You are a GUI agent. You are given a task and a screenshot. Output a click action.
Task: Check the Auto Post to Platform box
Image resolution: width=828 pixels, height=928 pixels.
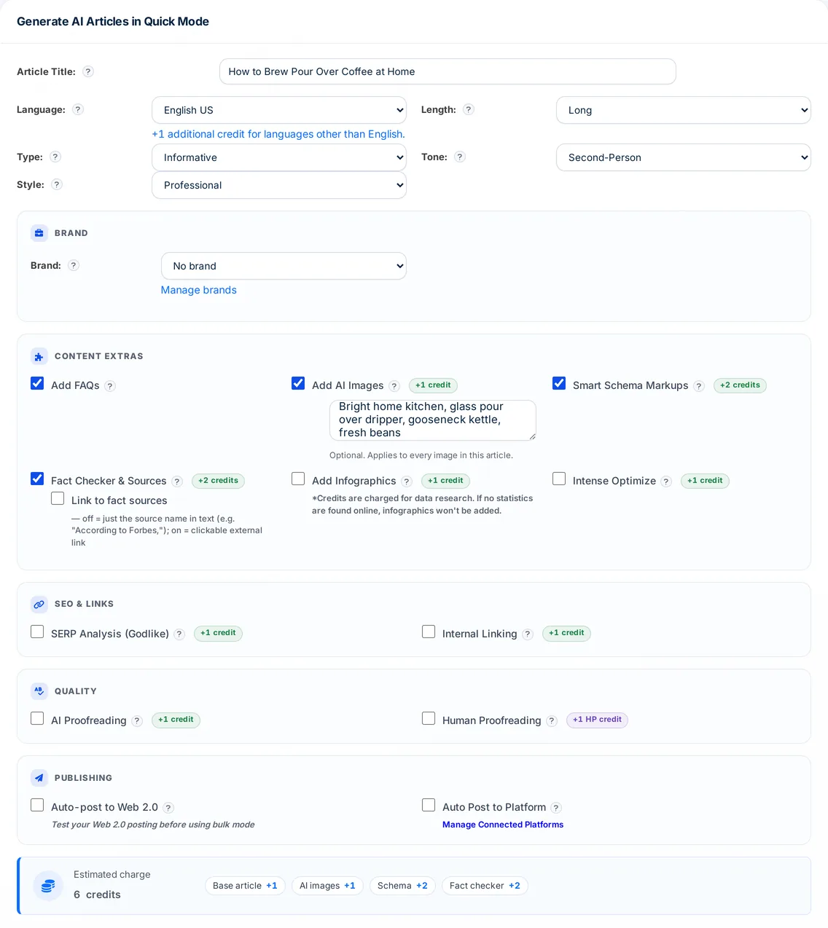click(x=429, y=805)
